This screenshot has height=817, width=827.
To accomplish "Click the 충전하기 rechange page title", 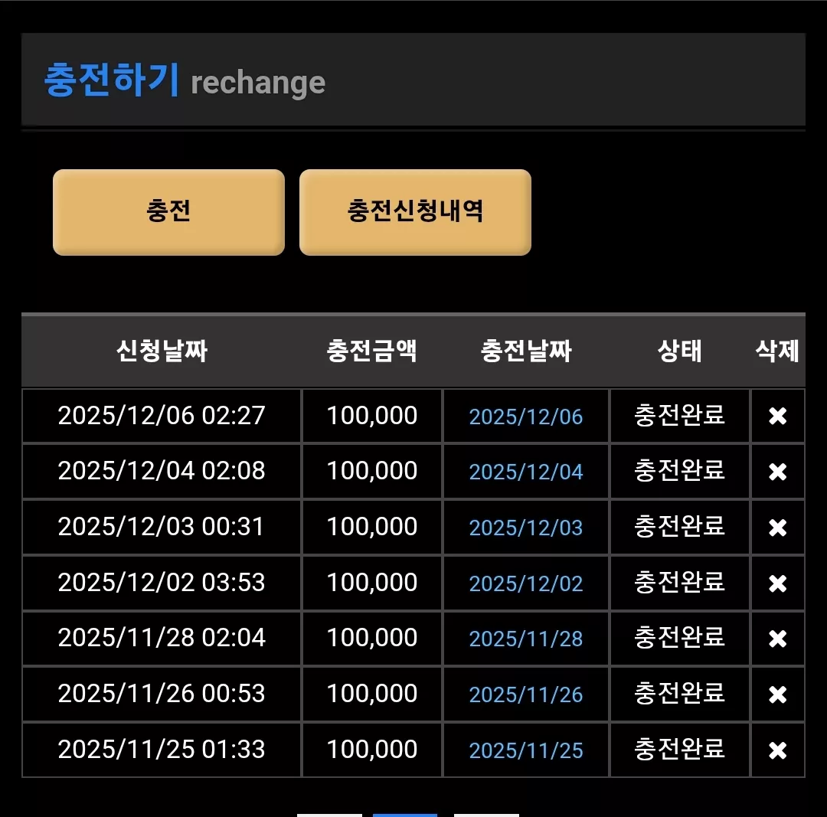I will 185,80.
